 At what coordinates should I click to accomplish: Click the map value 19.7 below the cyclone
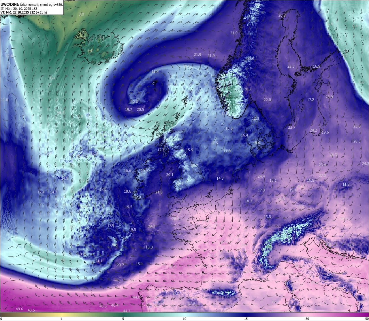pos(129,109)
